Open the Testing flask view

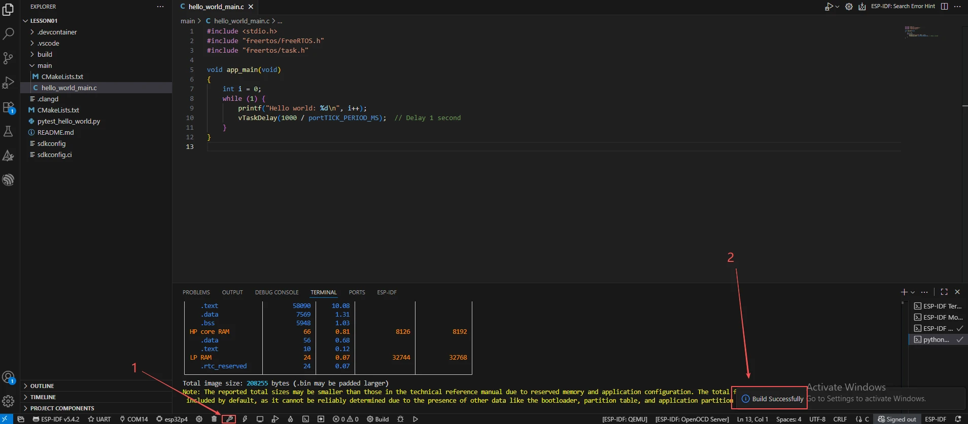tap(8, 131)
